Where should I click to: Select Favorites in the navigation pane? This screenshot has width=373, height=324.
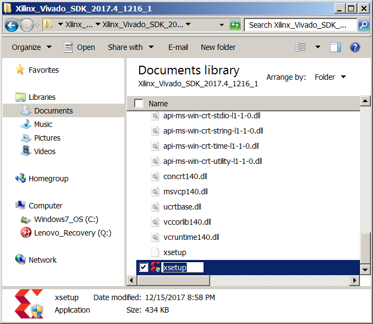pyautogui.click(x=43, y=70)
